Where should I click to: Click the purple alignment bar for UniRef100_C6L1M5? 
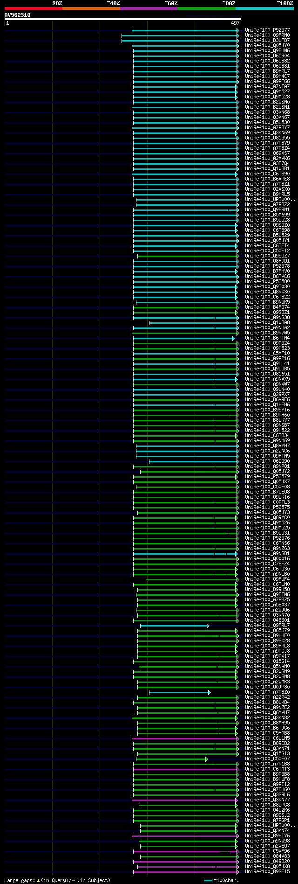185,738
